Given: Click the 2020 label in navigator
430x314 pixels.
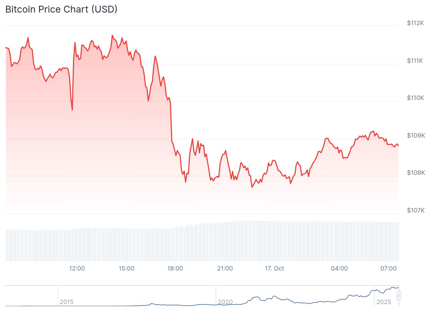Looking at the screenshot, I should pos(225,302).
